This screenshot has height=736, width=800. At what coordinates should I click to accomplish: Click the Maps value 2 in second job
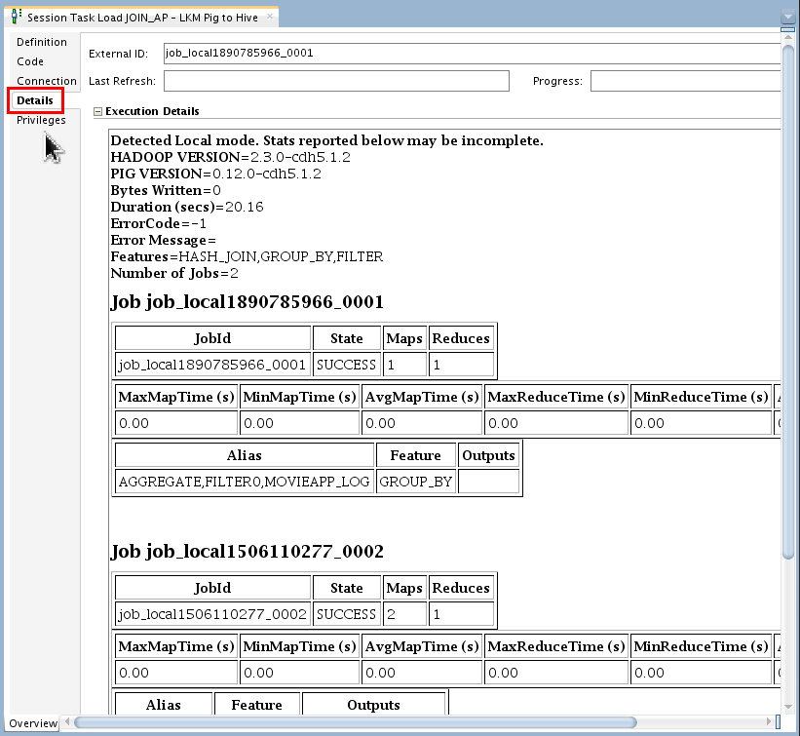pos(404,614)
